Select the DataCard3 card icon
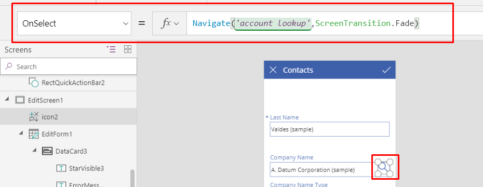 (47, 151)
